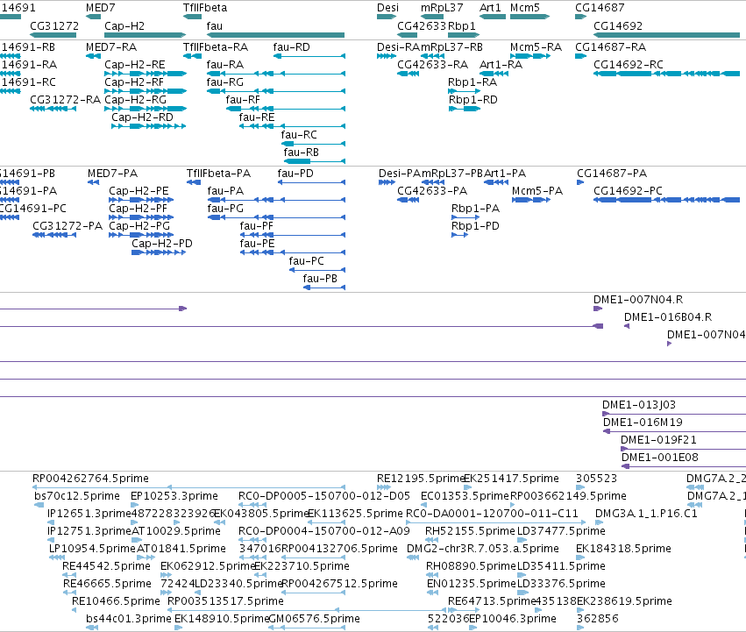The height and width of the screenshot is (632, 746).
Task: Open clone label DME1-016M19
Action: (x=643, y=423)
